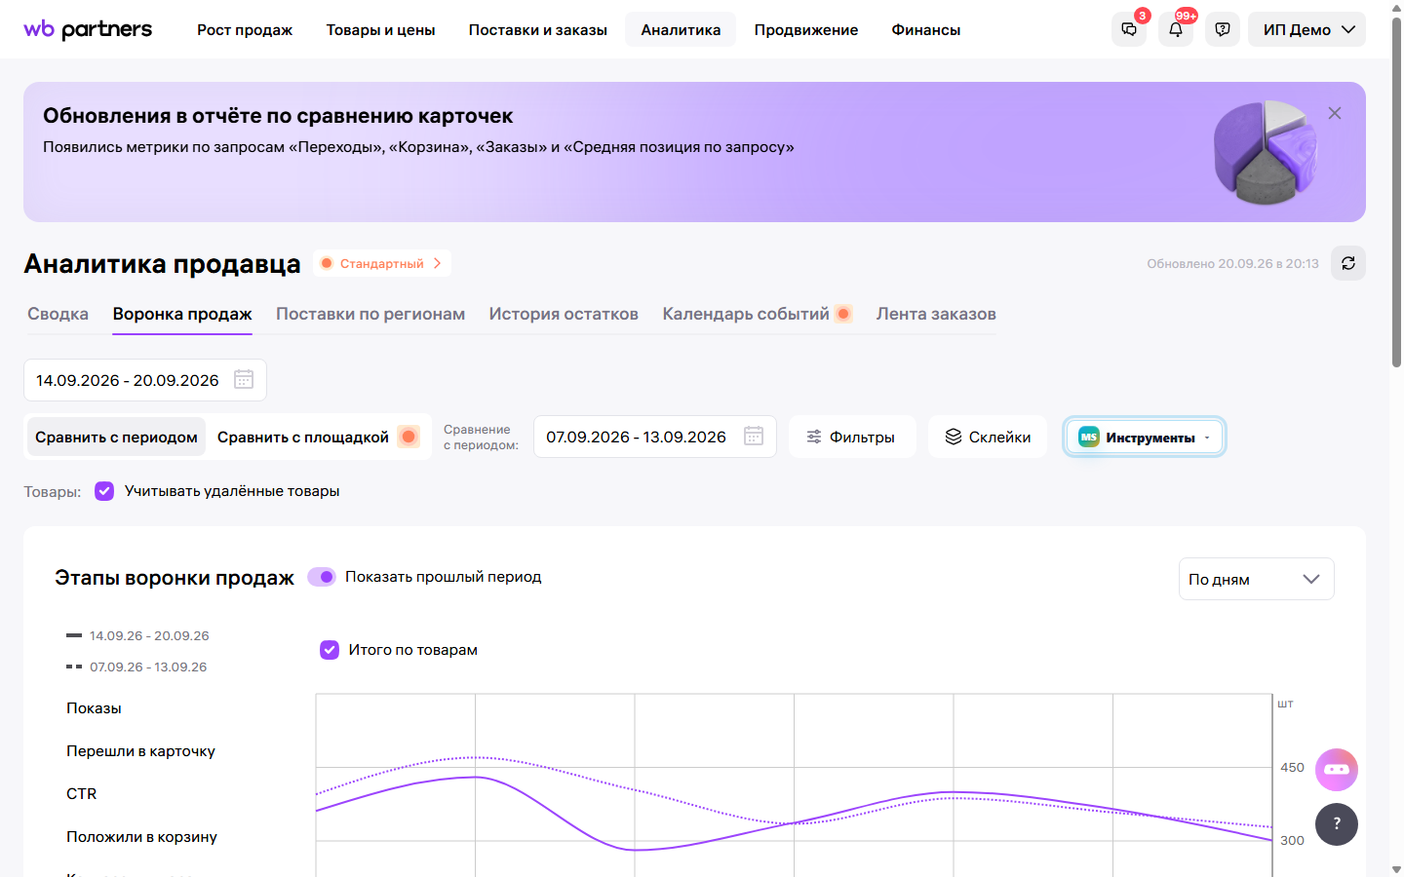1404x877 pixels.
Task: Open the По дням grouping dropdown
Action: 1256,579
